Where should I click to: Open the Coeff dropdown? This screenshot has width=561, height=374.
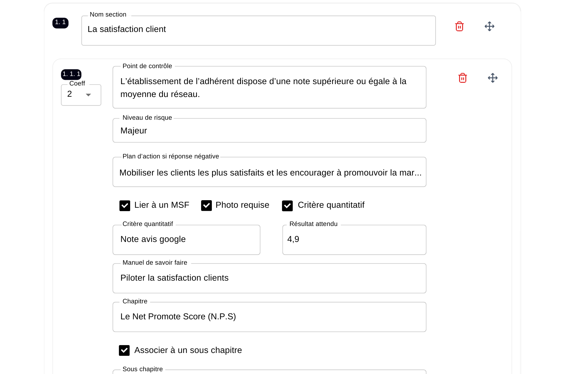pyautogui.click(x=81, y=95)
